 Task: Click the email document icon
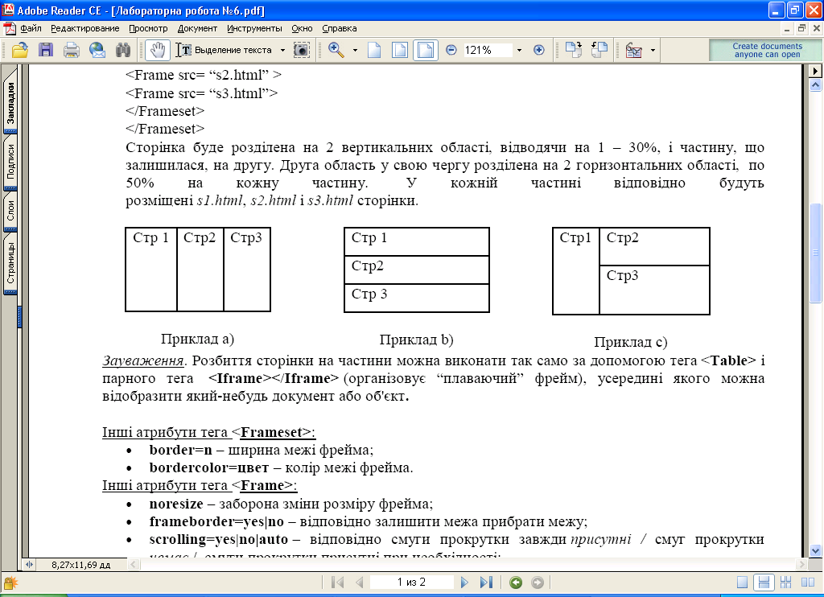point(97,50)
